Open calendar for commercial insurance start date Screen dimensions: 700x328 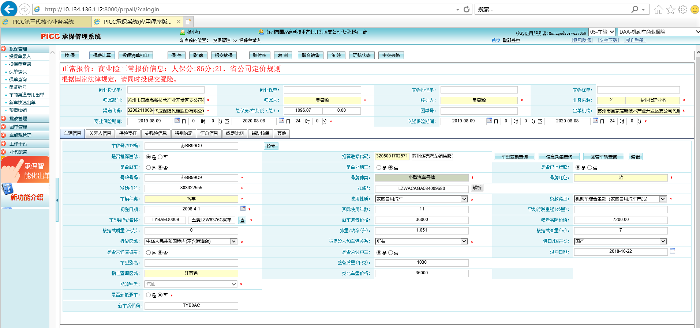(x=177, y=121)
